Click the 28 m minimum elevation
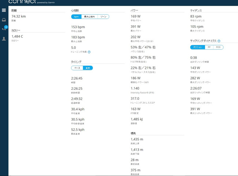Image resolution: width=238 pixels, height=176 pixels. click(x=134, y=160)
